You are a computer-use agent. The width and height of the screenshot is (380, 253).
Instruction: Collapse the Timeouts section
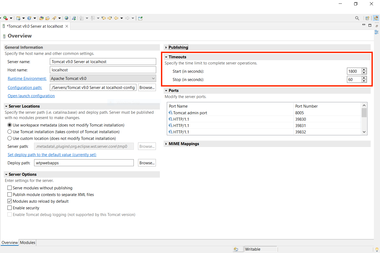click(166, 57)
